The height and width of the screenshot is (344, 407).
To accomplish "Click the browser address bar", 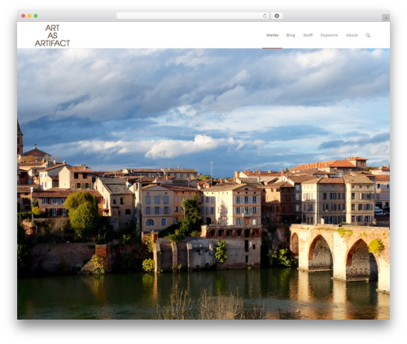I will (x=193, y=16).
